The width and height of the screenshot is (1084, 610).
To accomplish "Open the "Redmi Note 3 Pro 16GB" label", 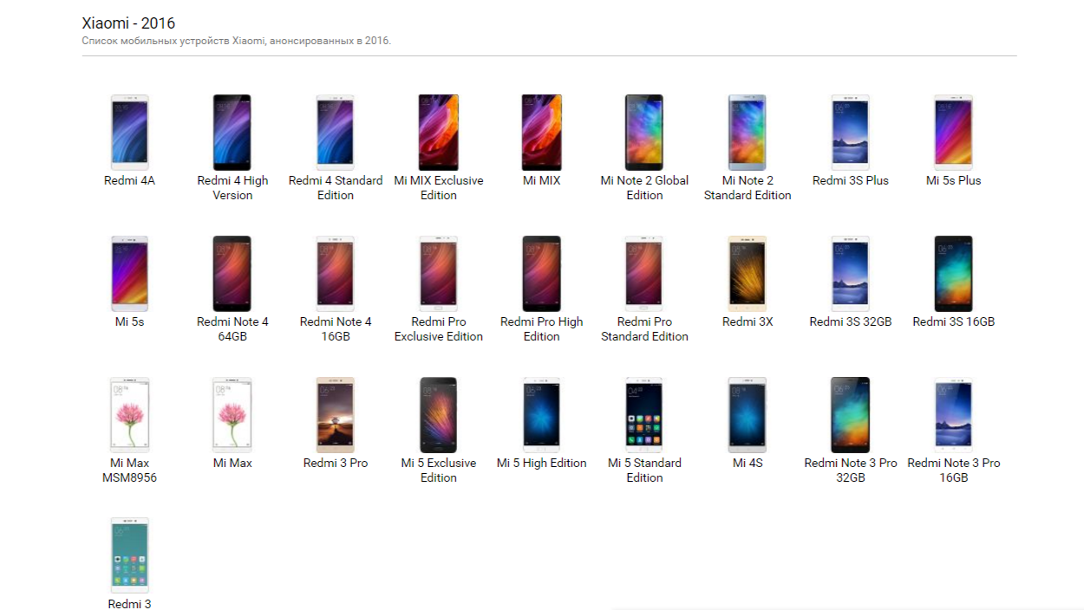I will click(954, 470).
